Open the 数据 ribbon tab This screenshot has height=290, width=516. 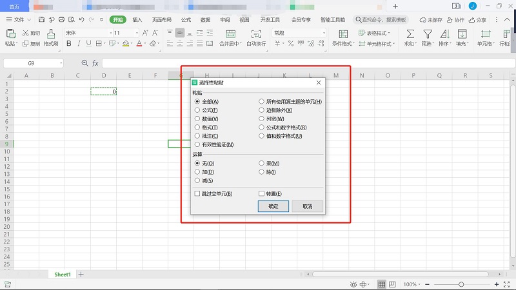tap(205, 20)
